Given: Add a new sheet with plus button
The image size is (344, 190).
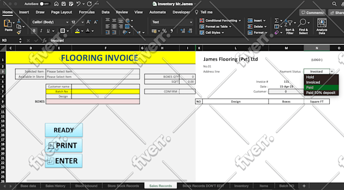Looking at the screenshot, I should (x=304, y=186).
